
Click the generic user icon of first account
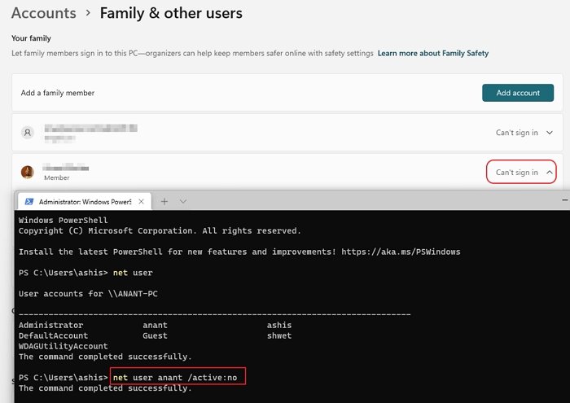click(x=27, y=132)
